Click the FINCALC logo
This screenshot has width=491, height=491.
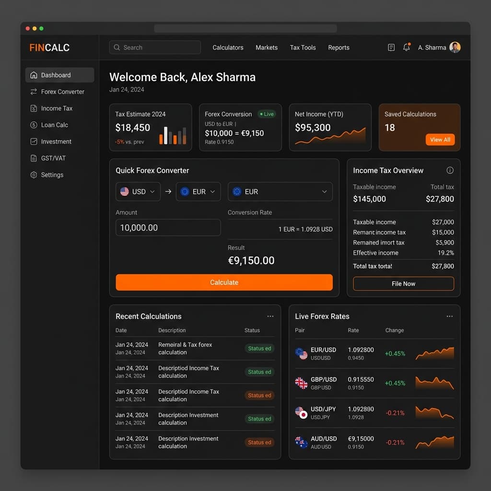49,47
